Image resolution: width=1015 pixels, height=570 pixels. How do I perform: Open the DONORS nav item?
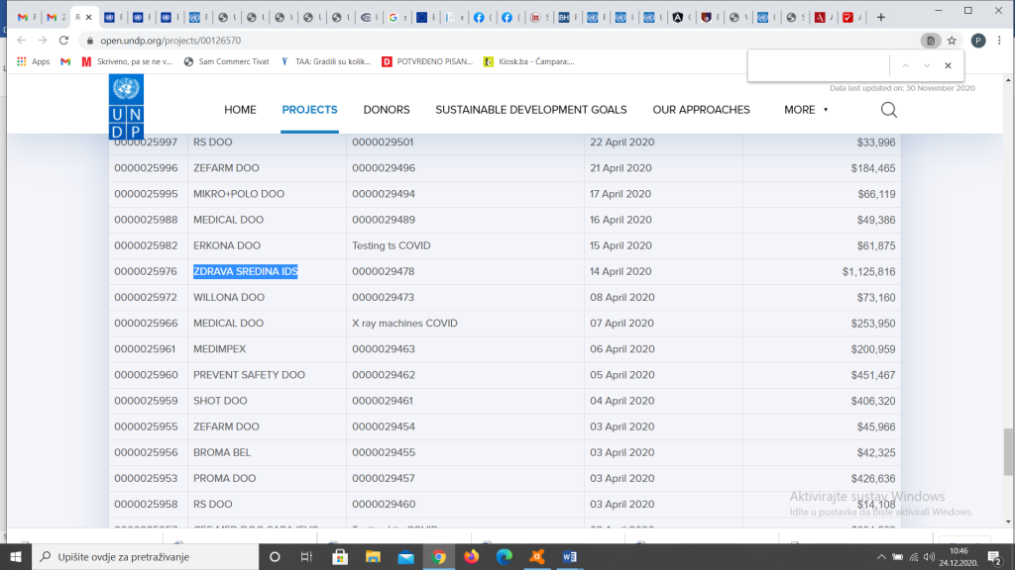coord(387,110)
